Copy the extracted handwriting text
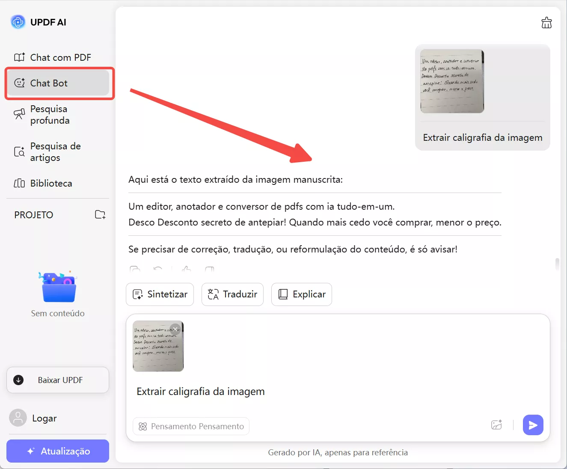Screen dimensions: 567x469 pyautogui.click(x=134, y=270)
